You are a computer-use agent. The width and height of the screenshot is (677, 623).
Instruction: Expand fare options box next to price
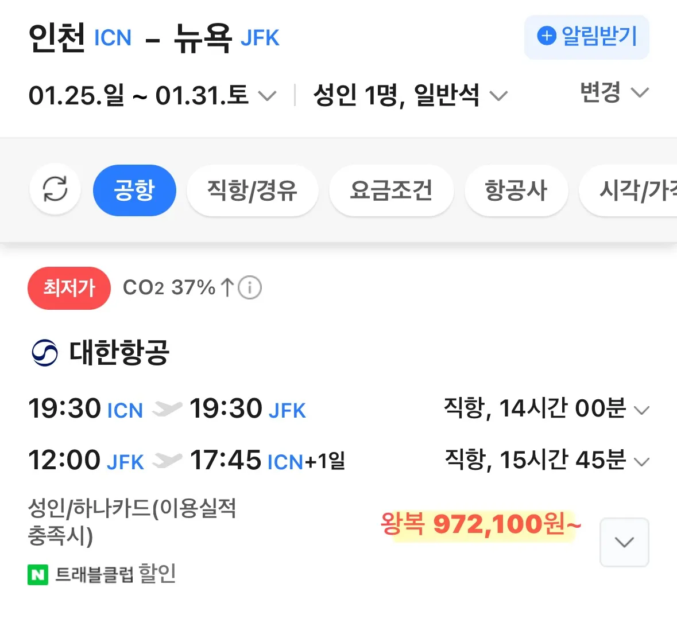click(x=624, y=542)
